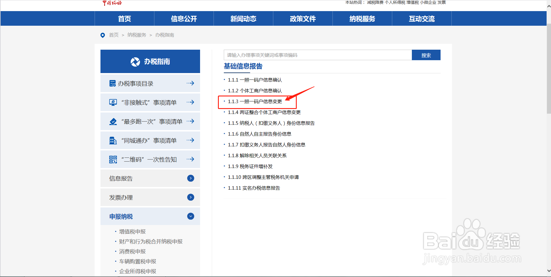Go to 办税指南 in the breadcrumb

coord(165,35)
